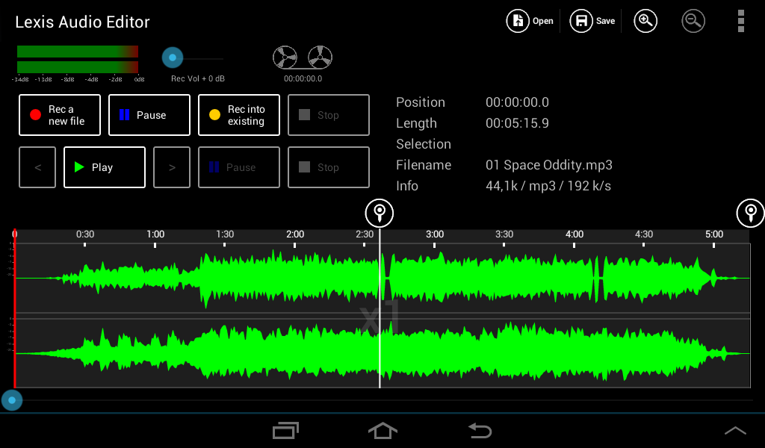765x448 pixels.
Task: Click the timeline at 4:00 mark
Action: point(574,234)
